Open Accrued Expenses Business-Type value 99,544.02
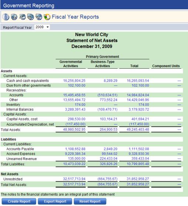 (x=109, y=154)
